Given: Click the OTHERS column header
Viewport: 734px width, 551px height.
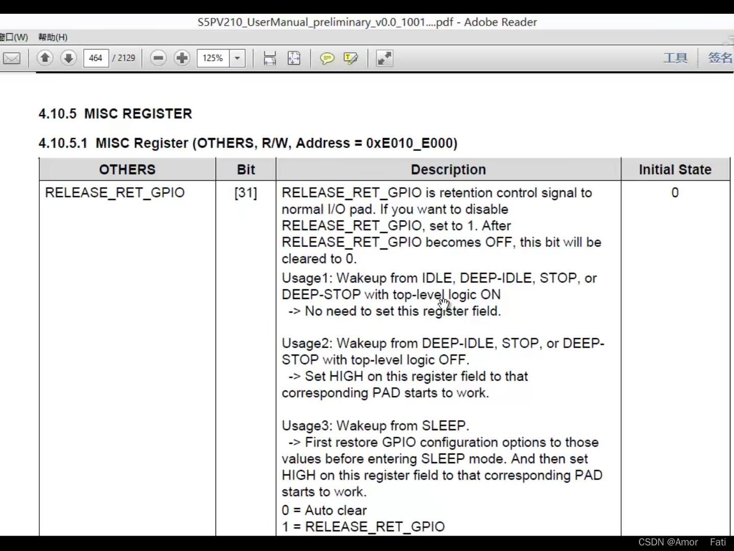Looking at the screenshot, I should coord(127,169).
